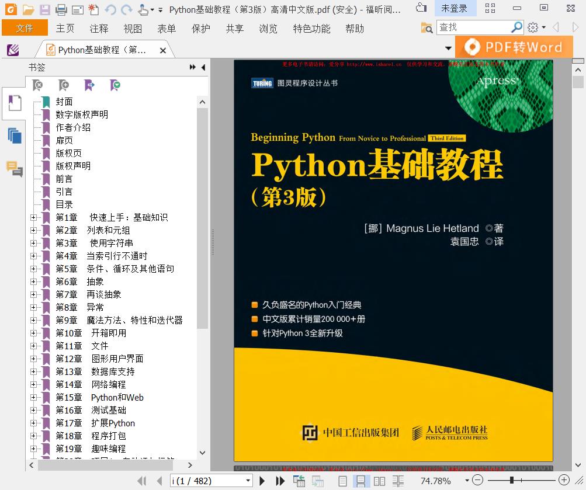Open the quick access customize dropdown arrow
The height and width of the screenshot is (490, 586).
point(160,10)
